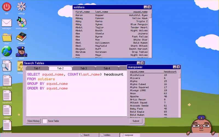The width and height of the screenshot is (219, 137).
Task: Click 'Yellow Hawk' squad name cell
Action: tap(140, 18)
